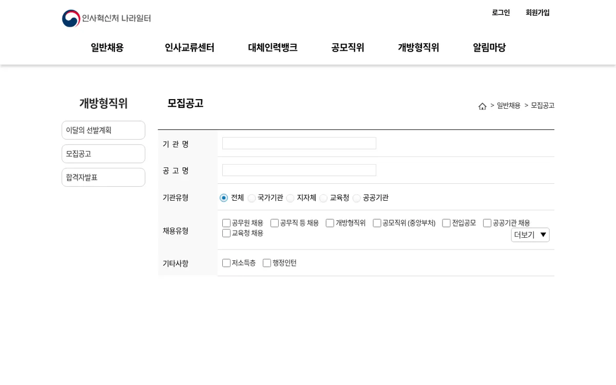This screenshot has width=616, height=385.
Task: Open the 로그인 link
Action: (500, 13)
